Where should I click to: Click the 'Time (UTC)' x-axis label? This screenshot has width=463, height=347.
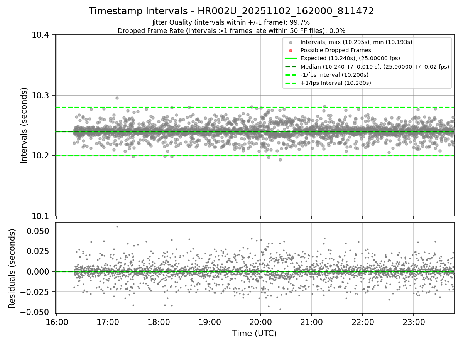[x=254, y=334]
